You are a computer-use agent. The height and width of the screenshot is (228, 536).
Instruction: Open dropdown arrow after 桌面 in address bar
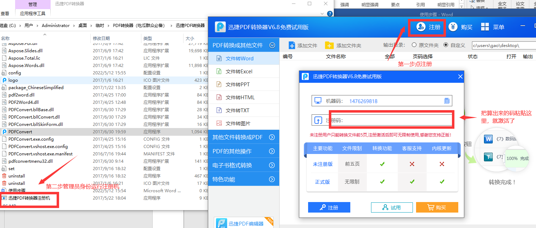91,26
